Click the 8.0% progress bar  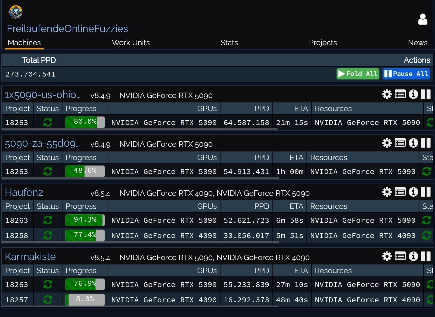point(85,300)
